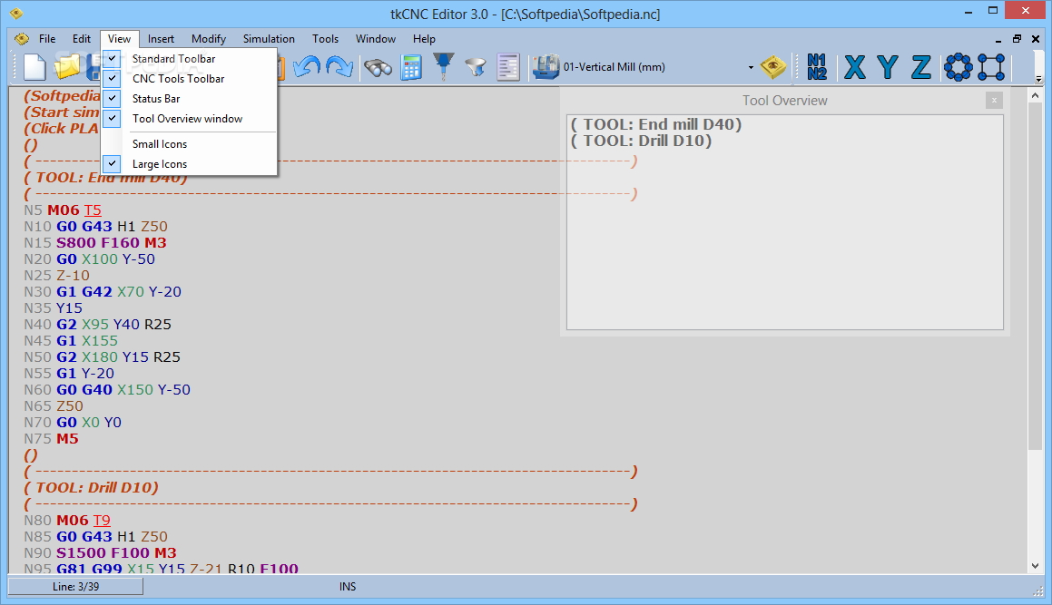Insert circular hole pattern icon

958,67
